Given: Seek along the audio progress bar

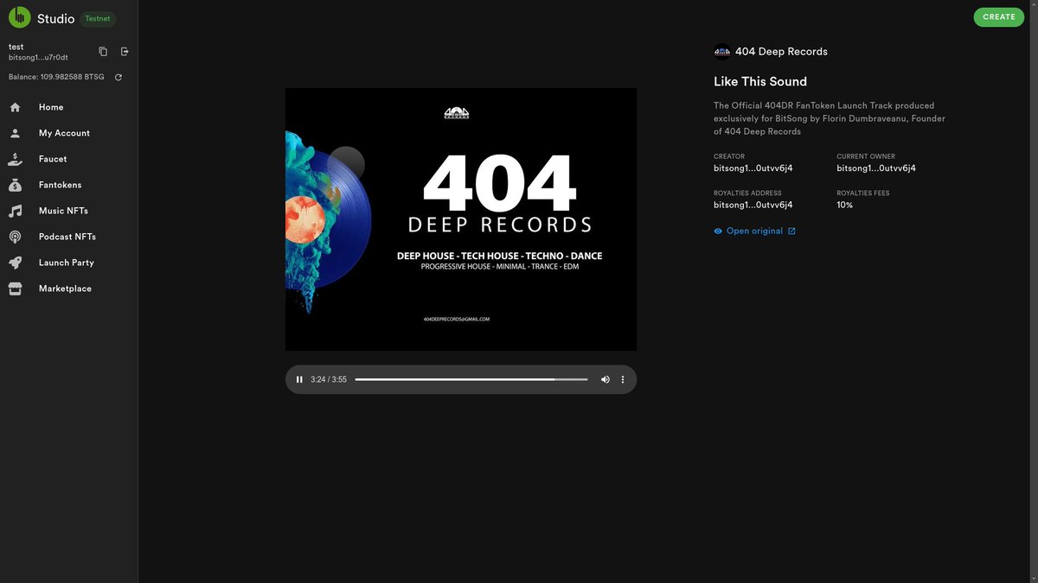Looking at the screenshot, I should pos(471,379).
